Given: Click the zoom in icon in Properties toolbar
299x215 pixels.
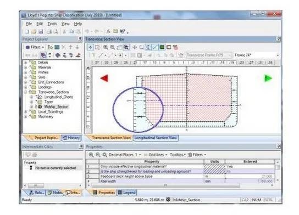Looking at the screenshot, I should click(x=91, y=155).
